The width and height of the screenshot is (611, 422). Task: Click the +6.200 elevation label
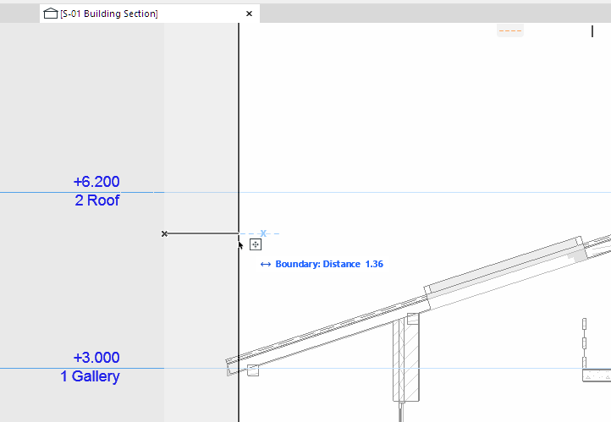coord(96,182)
